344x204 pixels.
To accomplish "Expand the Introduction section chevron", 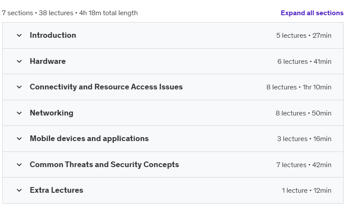I will [x=20, y=35].
